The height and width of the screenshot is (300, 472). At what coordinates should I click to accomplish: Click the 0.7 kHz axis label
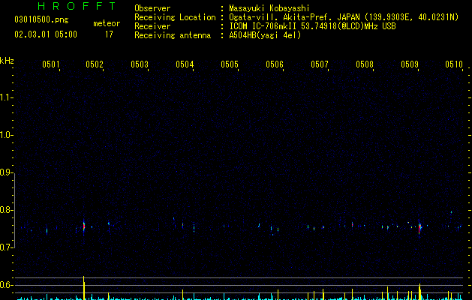coord(7,247)
